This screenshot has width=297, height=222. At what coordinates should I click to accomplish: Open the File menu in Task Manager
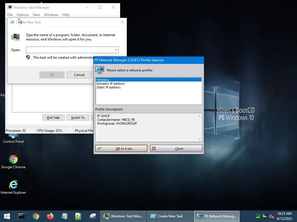[x=10, y=15]
